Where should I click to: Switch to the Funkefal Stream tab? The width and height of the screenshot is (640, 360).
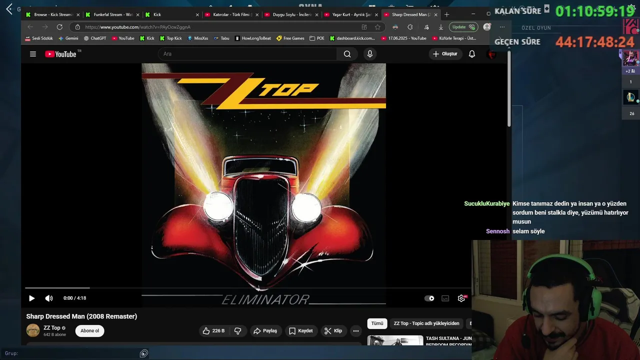[112, 14]
